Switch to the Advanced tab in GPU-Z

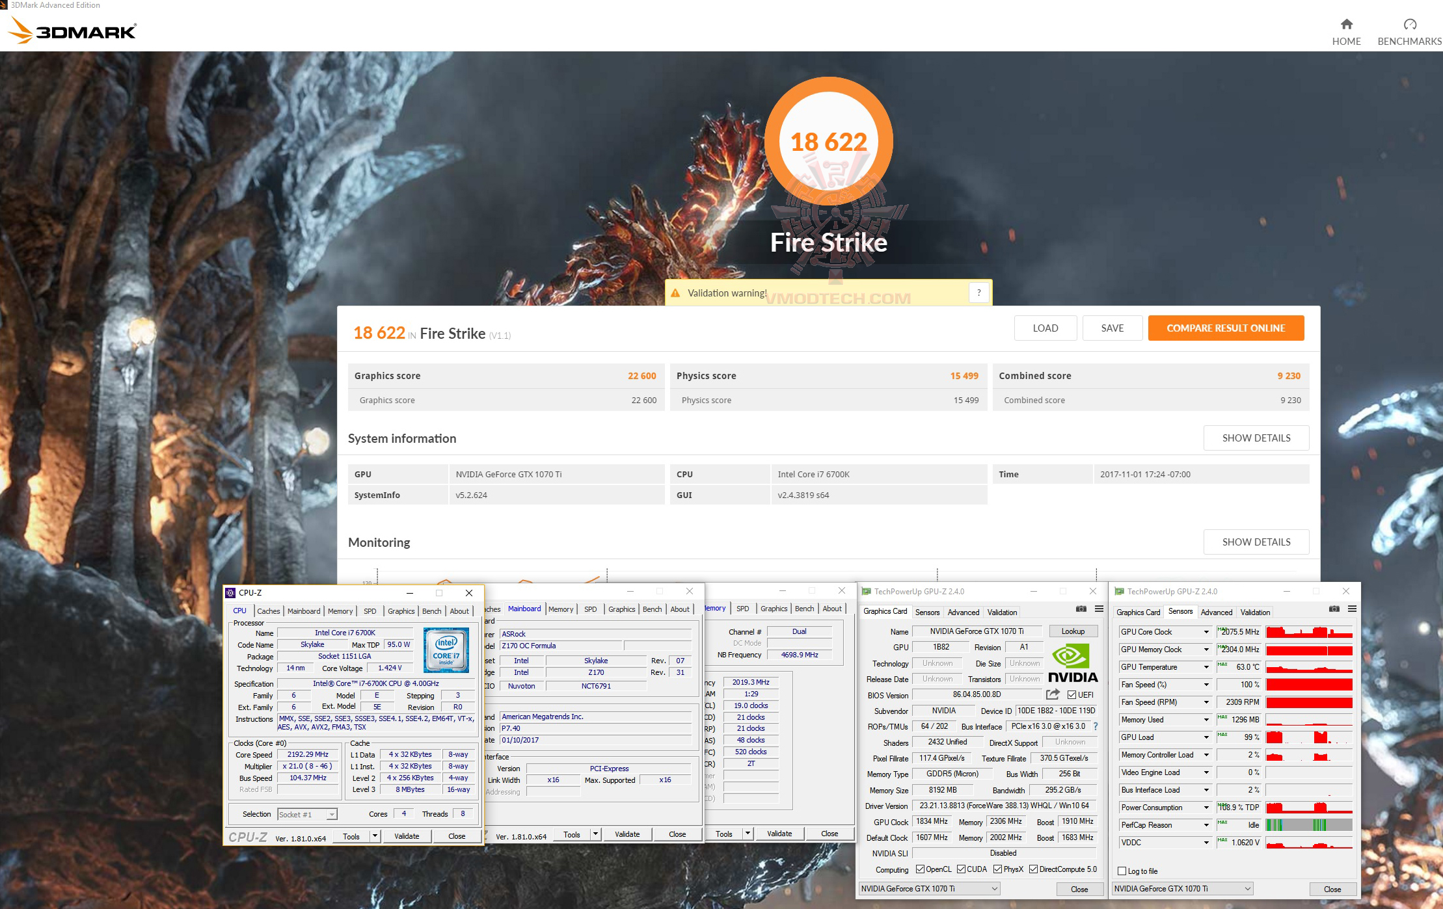pyautogui.click(x=964, y=612)
